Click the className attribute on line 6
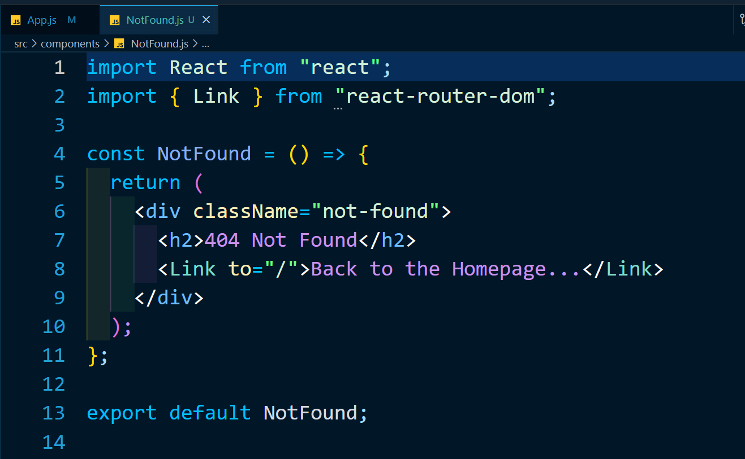Image resolution: width=745 pixels, height=459 pixels. coord(246,212)
